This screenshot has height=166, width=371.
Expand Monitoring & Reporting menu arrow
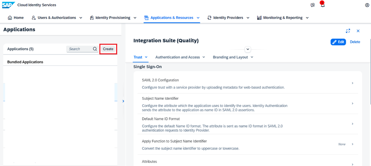pos(307,18)
